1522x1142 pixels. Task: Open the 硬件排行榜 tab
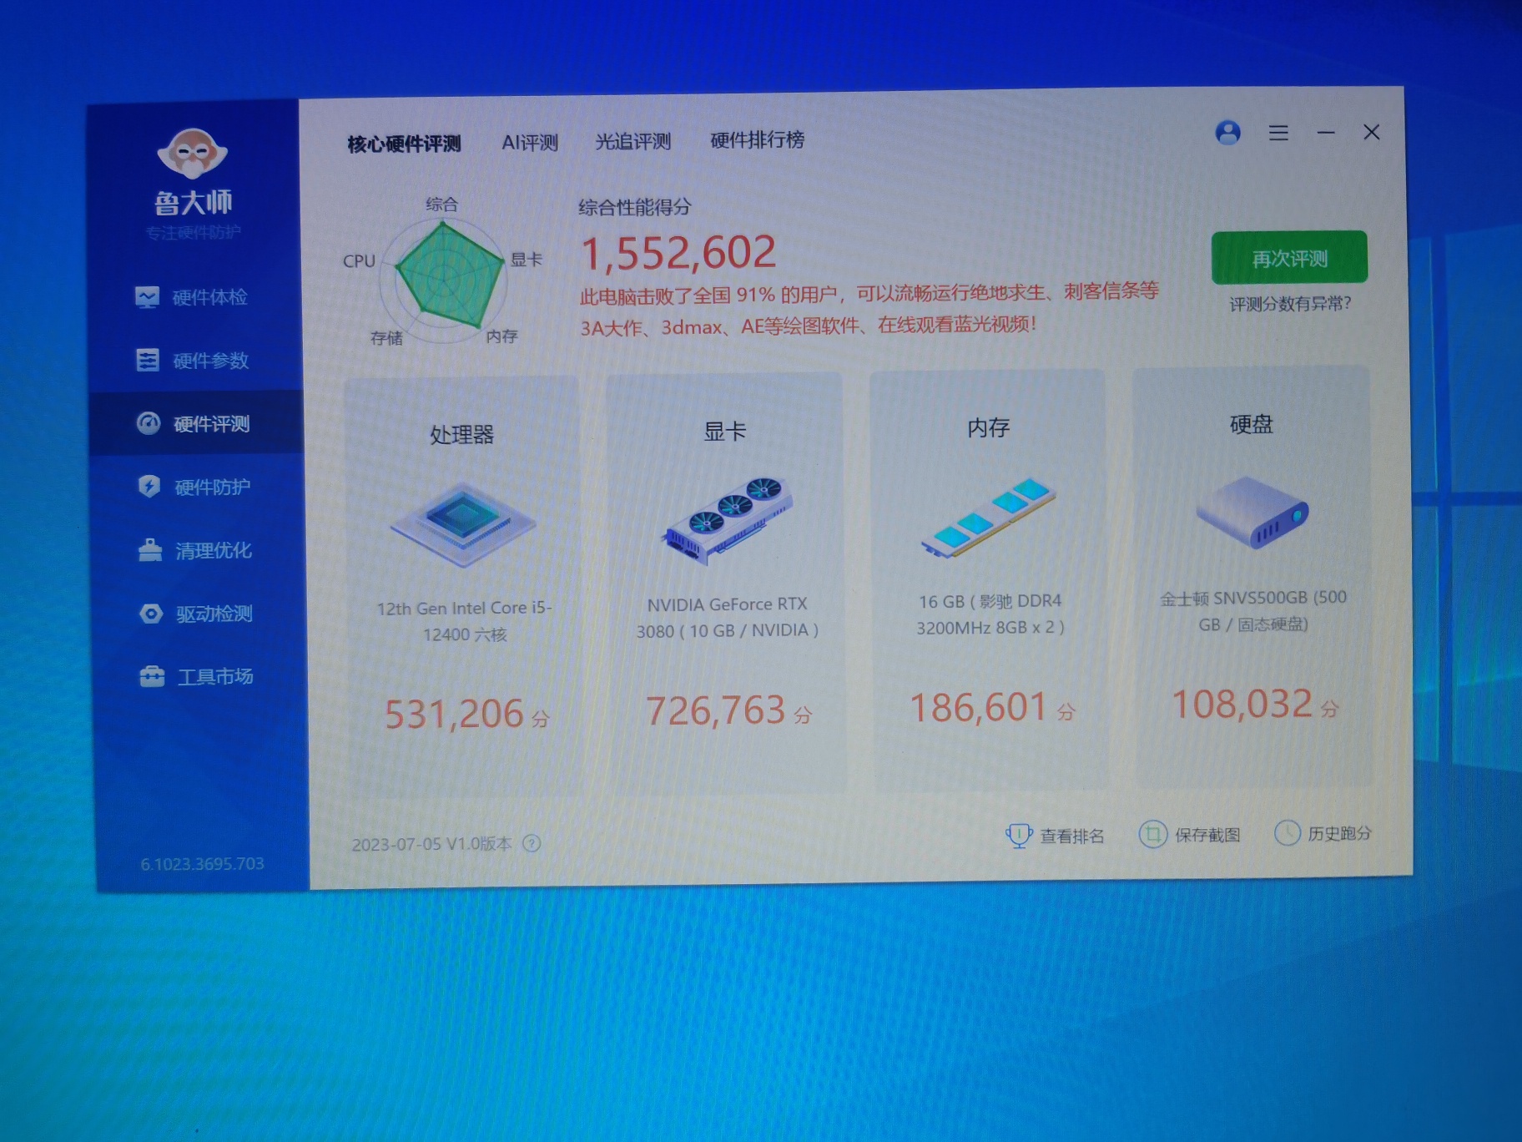coord(757,139)
